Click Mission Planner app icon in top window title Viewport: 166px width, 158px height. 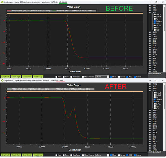click(2, 2)
